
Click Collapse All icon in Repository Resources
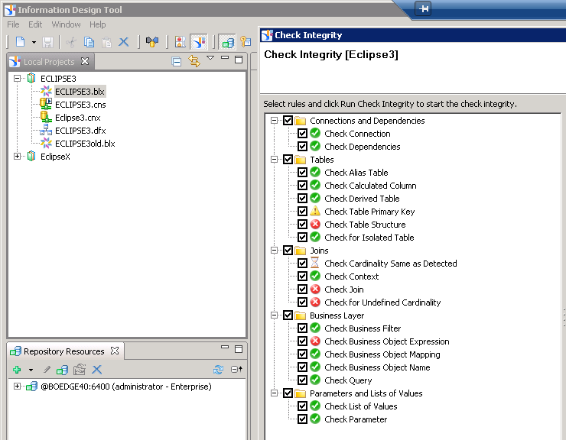pyautogui.click(x=237, y=369)
